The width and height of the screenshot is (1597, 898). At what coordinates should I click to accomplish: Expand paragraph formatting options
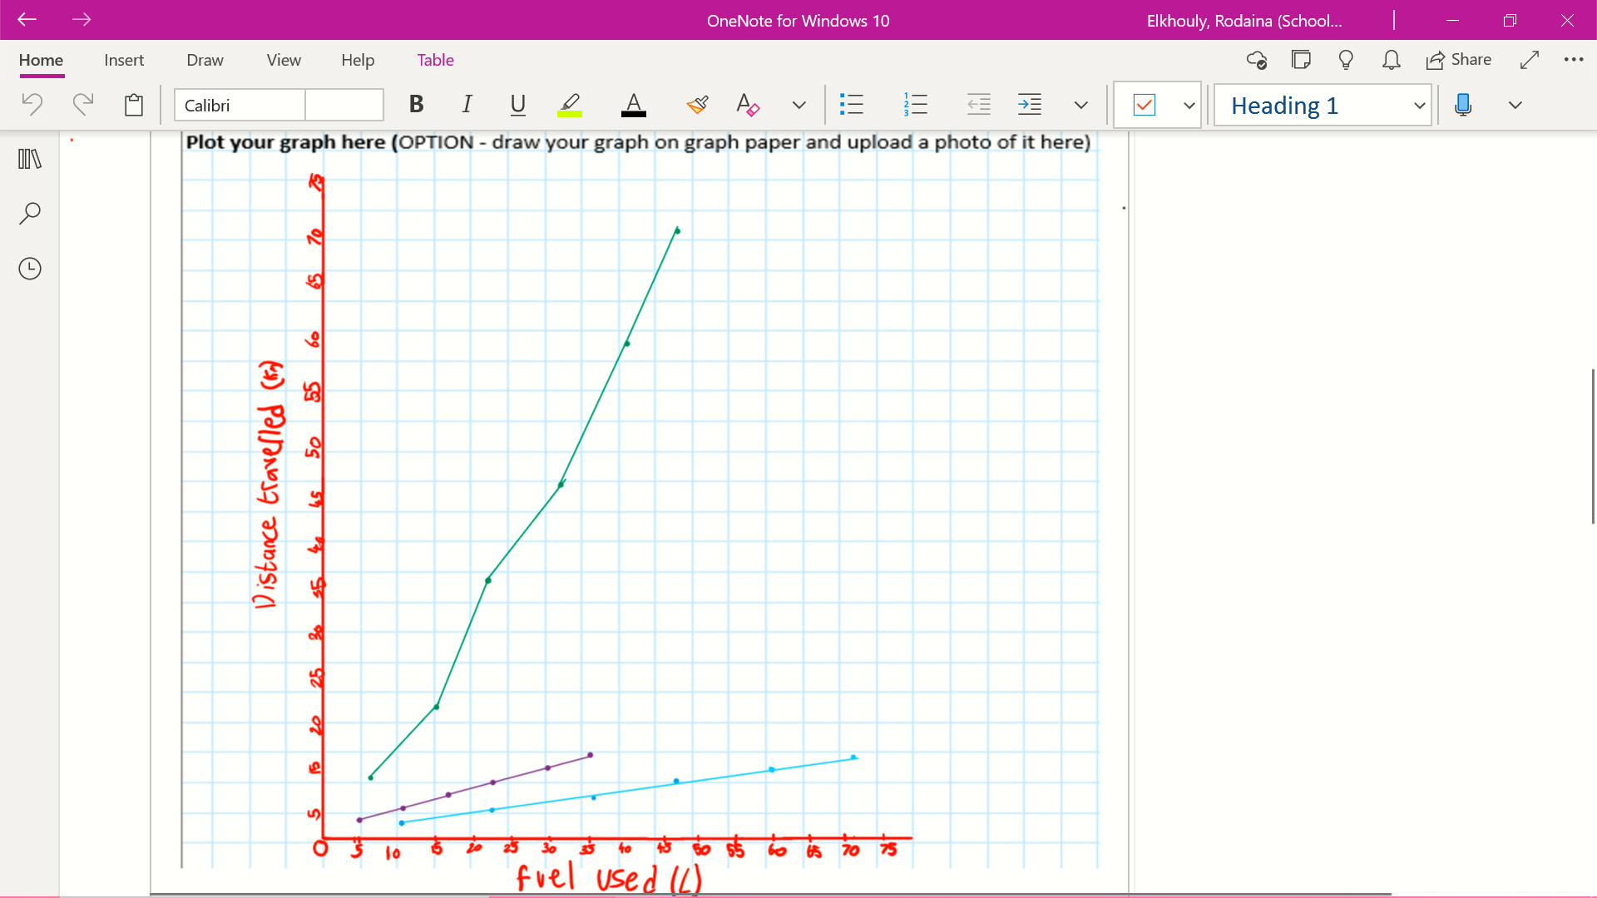click(x=1080, y=105)
